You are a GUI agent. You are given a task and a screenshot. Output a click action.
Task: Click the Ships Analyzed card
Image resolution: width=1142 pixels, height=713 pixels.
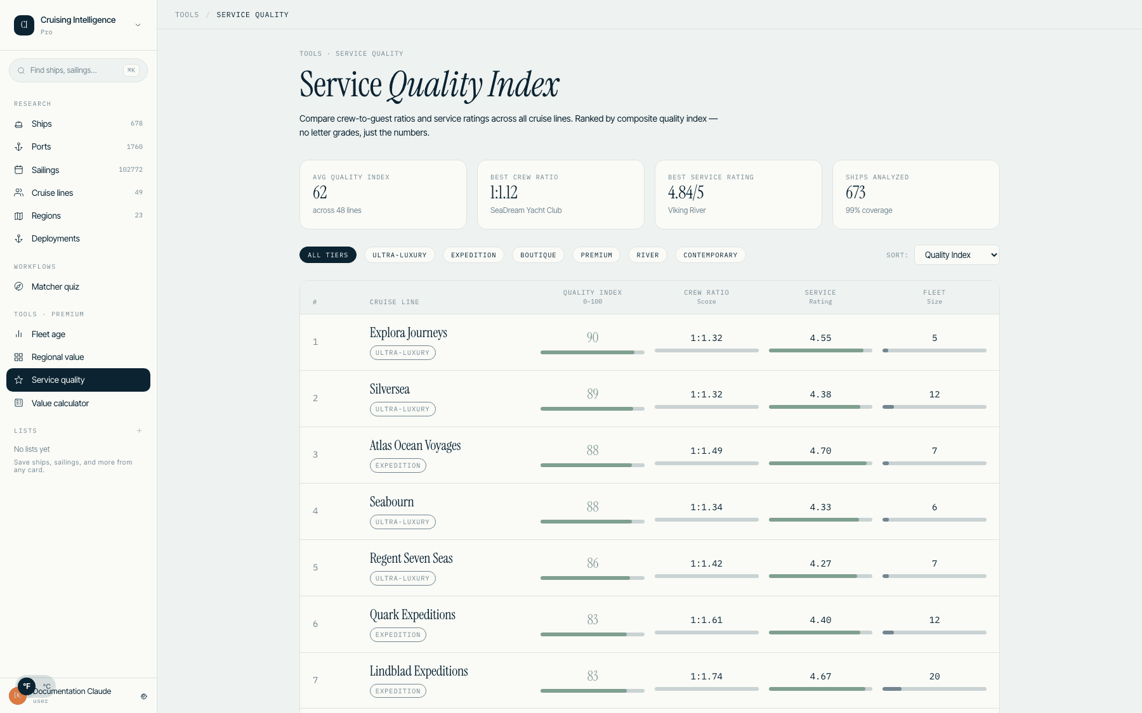click(x=916, y=195)
